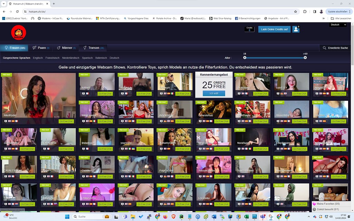Filter by Deutsch spoken language
Screen dimensions: 354x221
click(114, 58)
